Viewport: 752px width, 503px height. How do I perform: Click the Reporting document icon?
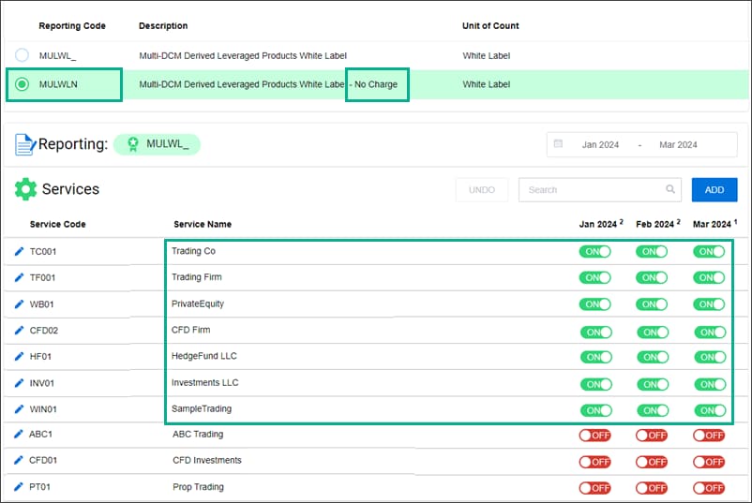[25, 144]
